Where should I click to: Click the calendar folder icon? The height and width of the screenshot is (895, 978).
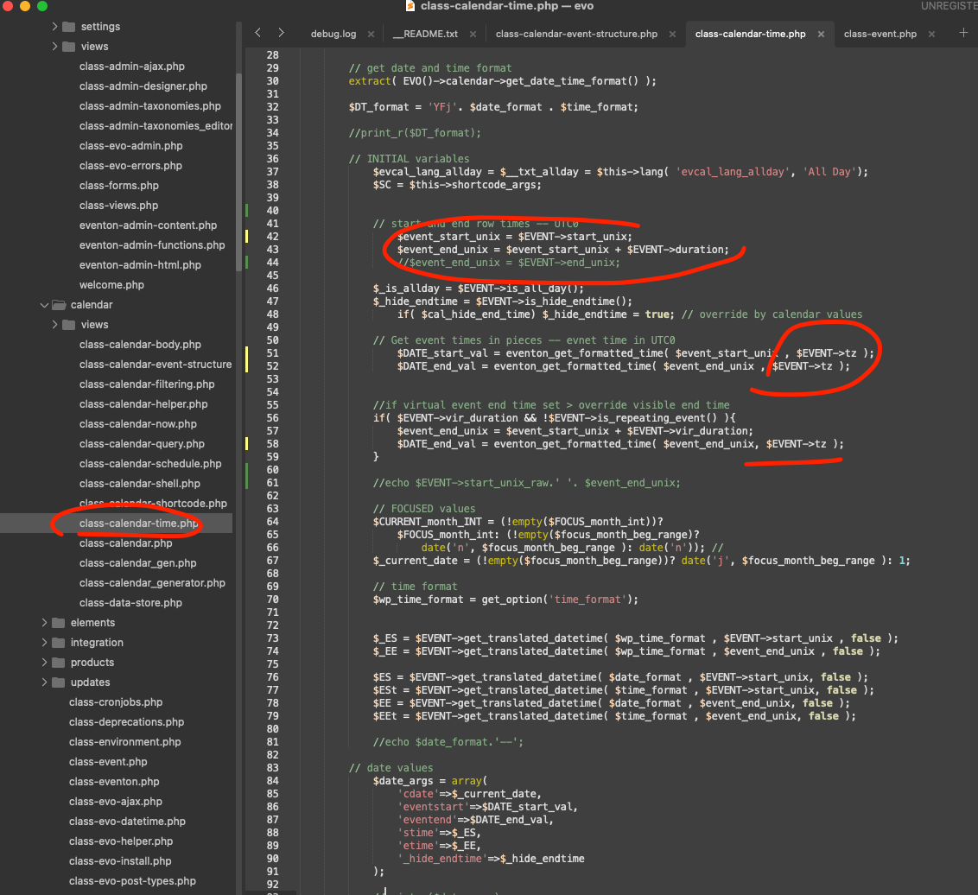coord(60,304)
